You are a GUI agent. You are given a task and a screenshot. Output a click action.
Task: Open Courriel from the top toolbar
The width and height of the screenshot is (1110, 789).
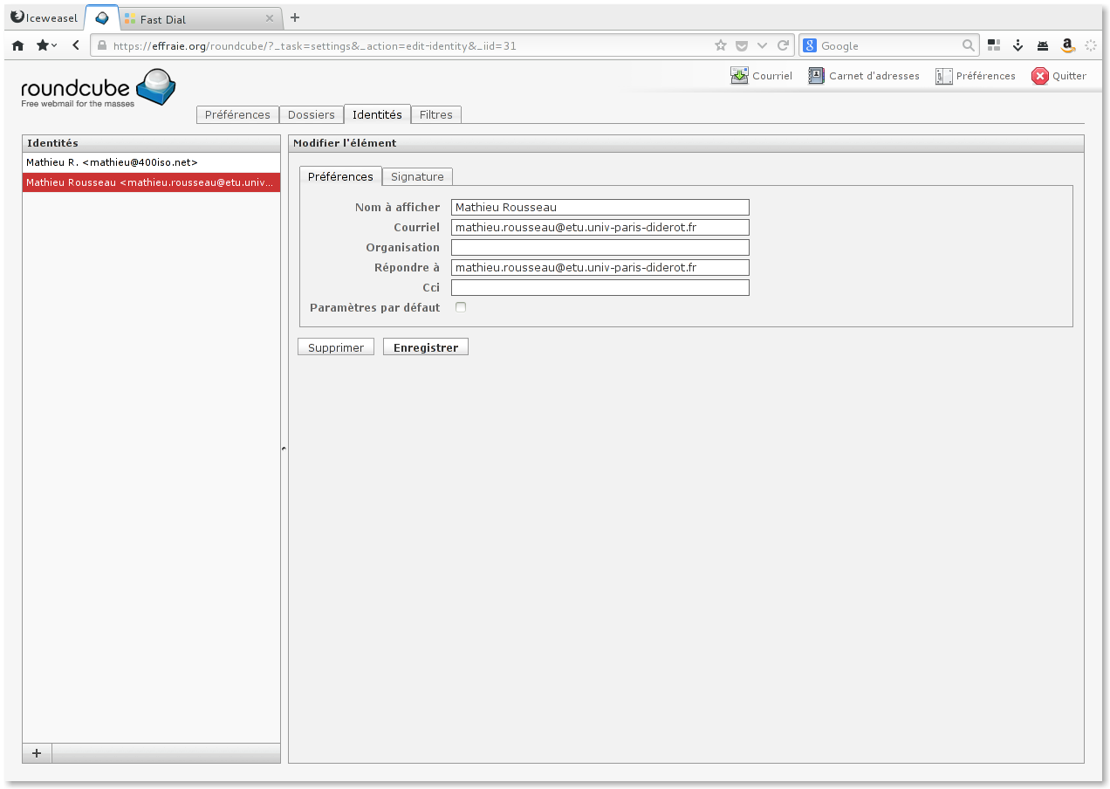coord(761,76)
